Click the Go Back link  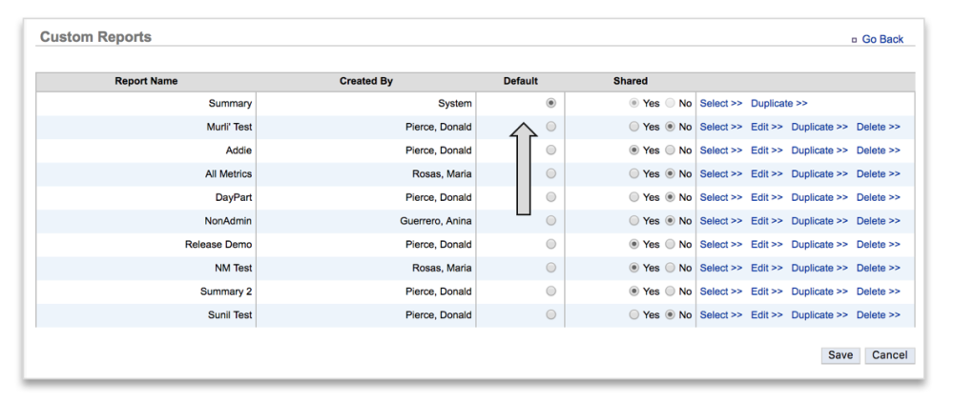click(881, 39)
